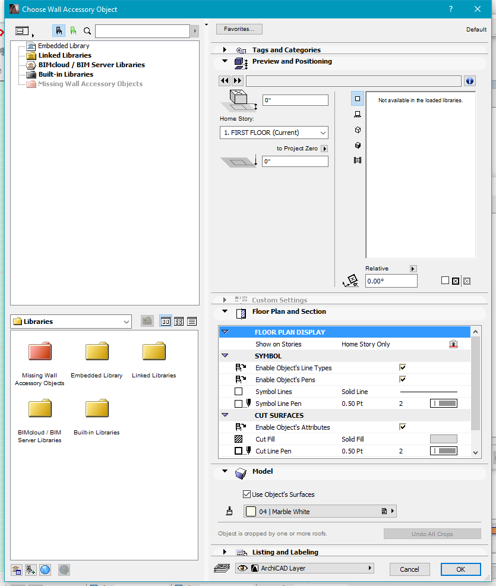Click the rotation angle 0.00° field
Image resolution: width=496 pixels, height=586 pixels.
coord(391,281)
